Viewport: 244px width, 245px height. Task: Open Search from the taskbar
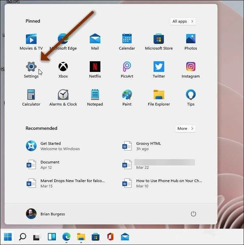coord(23,237)
